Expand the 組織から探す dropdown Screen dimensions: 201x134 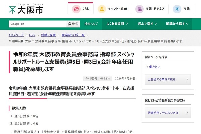[x=177, y=24]
